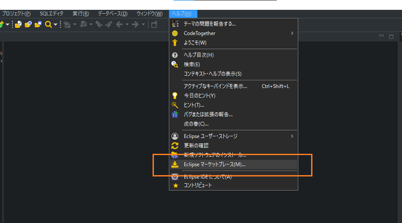The width and height of the screenshot is (402, 223).
Task: Open 今日のヒント(Y)
Action: (233, 96)
